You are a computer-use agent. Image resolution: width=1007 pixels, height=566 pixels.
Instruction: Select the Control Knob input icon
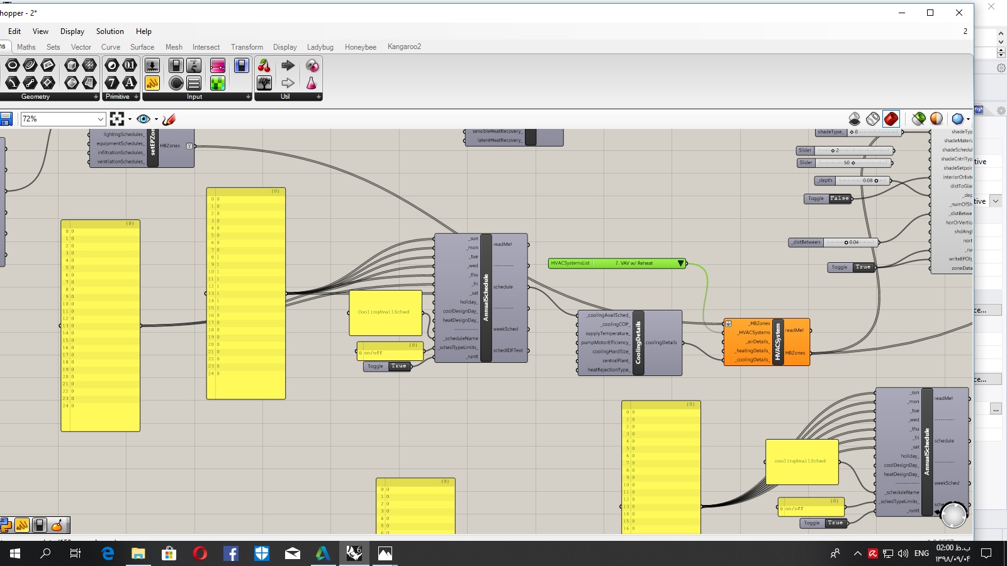tap(176, 83)
